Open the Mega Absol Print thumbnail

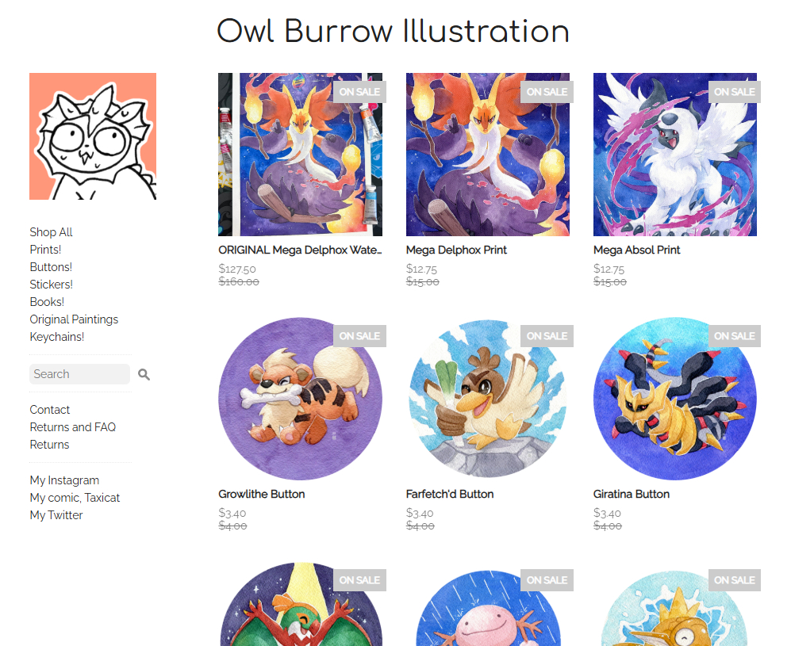tap(675, 155)
